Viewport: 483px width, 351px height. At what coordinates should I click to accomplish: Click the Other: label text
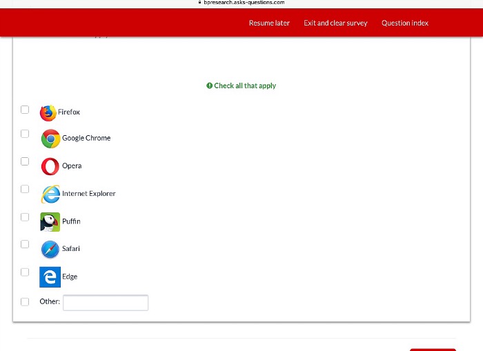click(x=50, y=301)
